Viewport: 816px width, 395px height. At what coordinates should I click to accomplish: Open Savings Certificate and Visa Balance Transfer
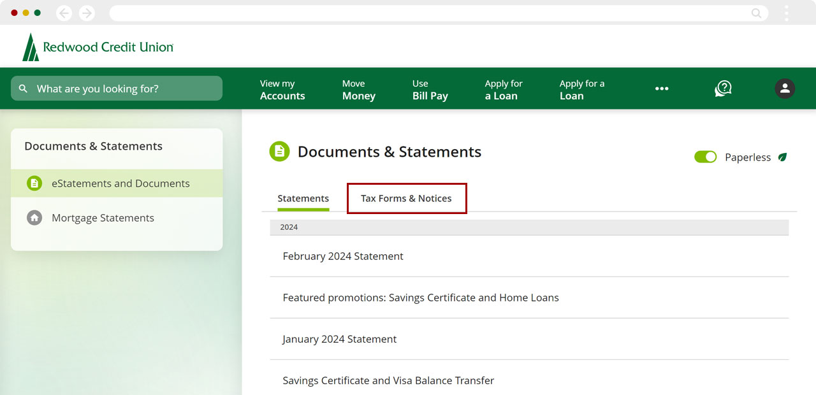pos(529,379)
